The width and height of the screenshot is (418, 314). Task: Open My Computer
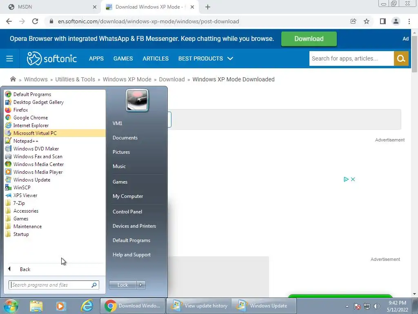click(128, 196)
